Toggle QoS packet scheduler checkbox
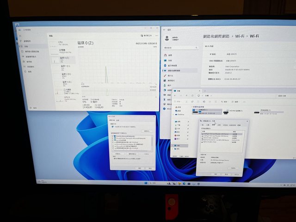The image size is (296, 222). tap(112, 141)
